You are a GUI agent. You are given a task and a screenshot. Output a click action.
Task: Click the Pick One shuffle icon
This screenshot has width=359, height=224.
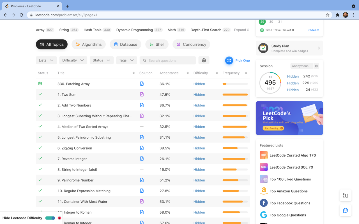[x=229, y=60]
